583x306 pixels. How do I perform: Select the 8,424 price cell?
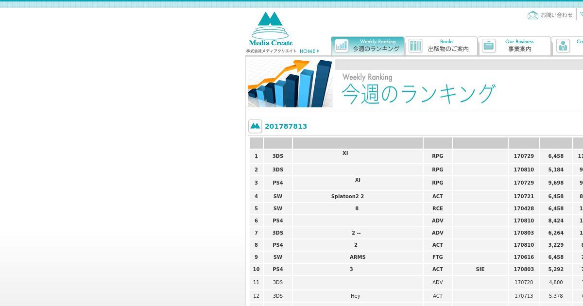tap(556, 221)
